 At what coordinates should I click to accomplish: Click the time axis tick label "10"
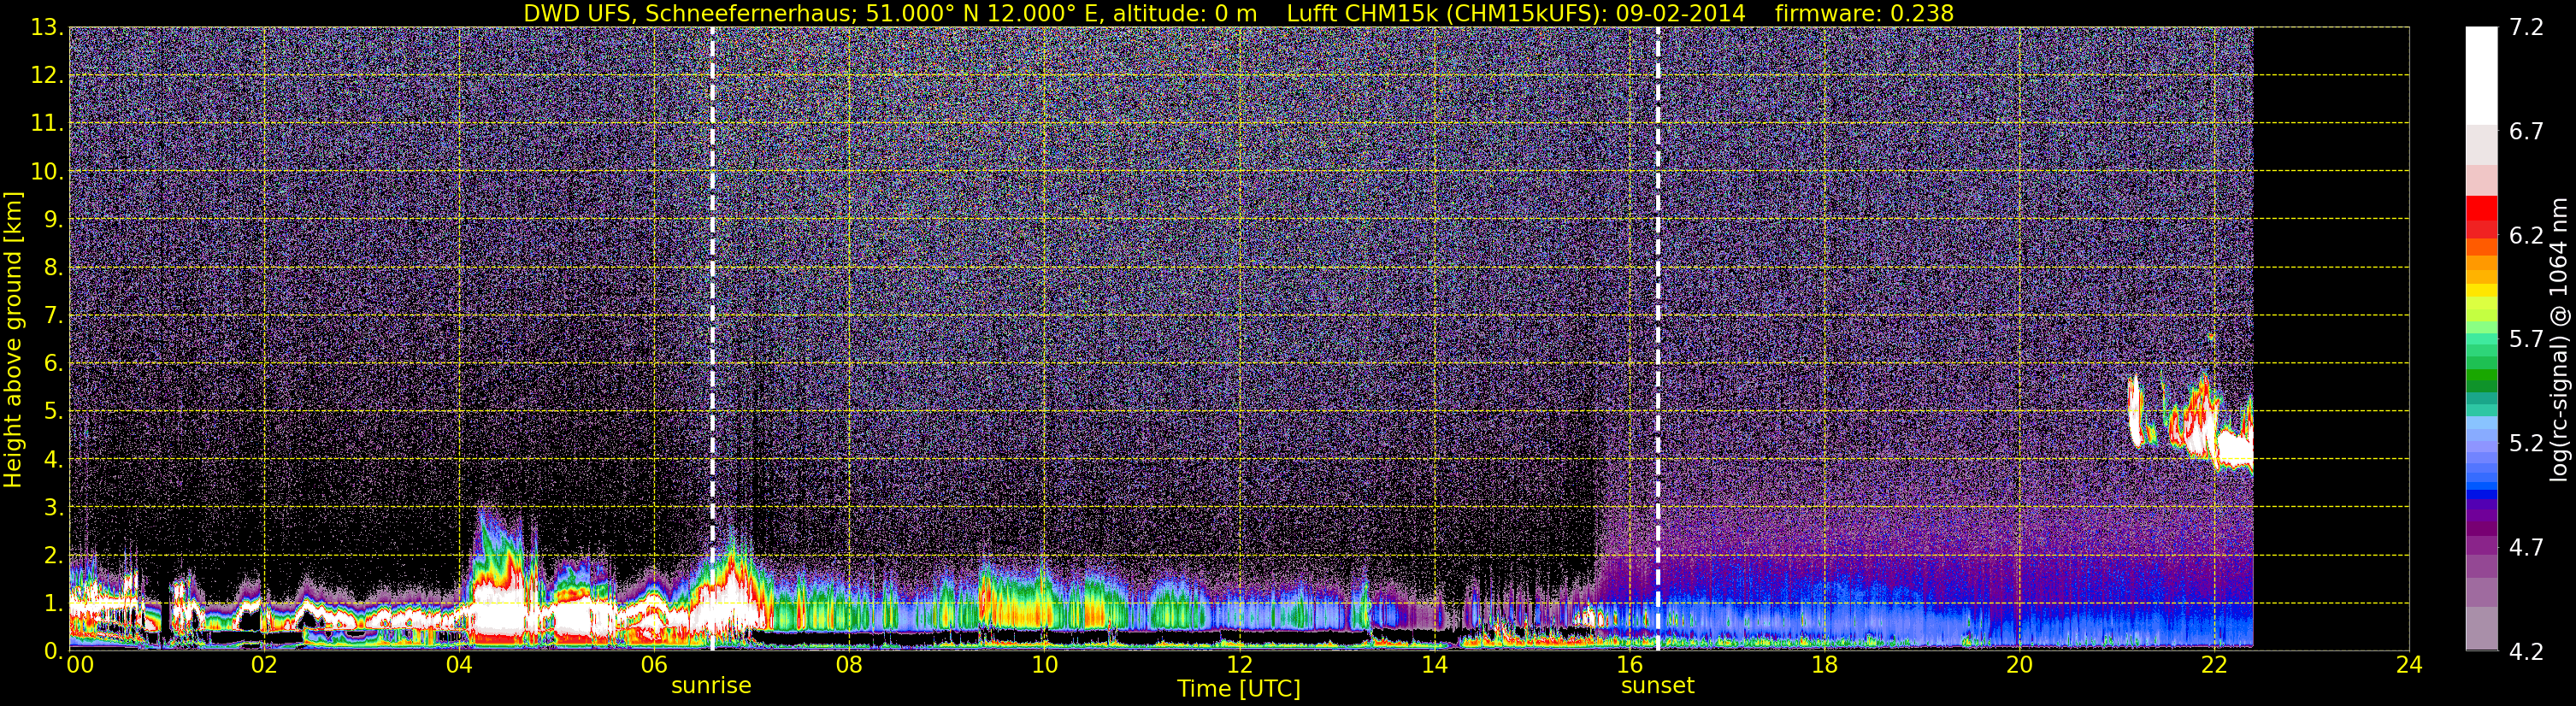pyautogui.click(x=1044, y=666)
